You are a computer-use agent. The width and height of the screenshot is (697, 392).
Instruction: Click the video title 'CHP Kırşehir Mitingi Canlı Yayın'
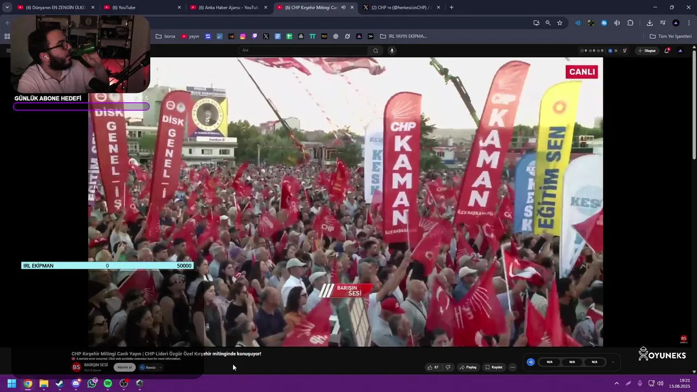tap(166, 354)
